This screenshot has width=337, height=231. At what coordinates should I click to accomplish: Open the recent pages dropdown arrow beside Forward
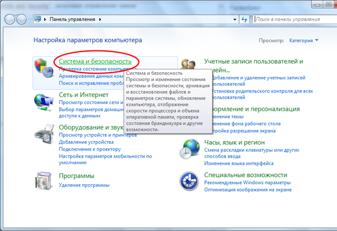click(x=29, y=19)
